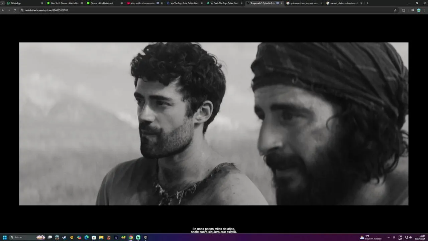Viewport: 428px width, 241px height.
Task: Open the media control button in toolbar
Action: point(413,10)
